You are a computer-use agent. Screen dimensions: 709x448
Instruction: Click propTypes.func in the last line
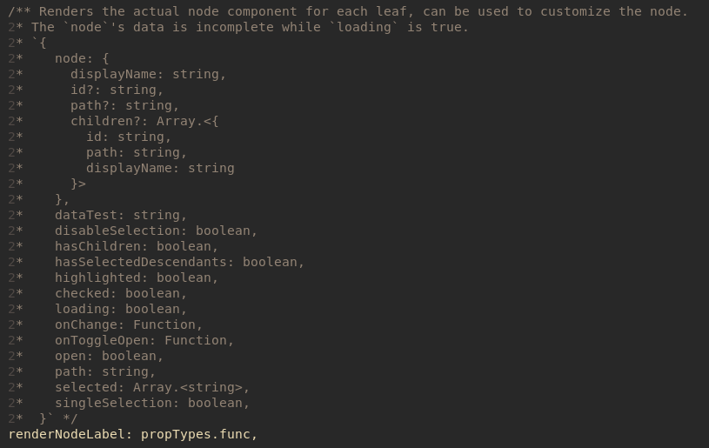click(x=196, y=434)
